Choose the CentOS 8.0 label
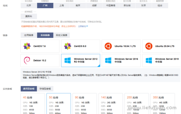 tap(80, 46)
